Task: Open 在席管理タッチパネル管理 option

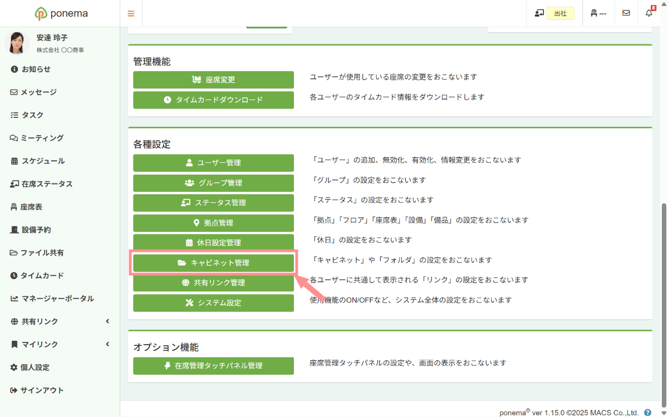Action: tap(213, 366)
